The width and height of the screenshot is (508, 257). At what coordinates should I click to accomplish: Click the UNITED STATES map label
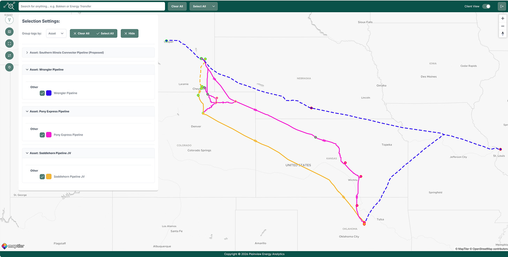pyautogui.click(x=298, y=165)
